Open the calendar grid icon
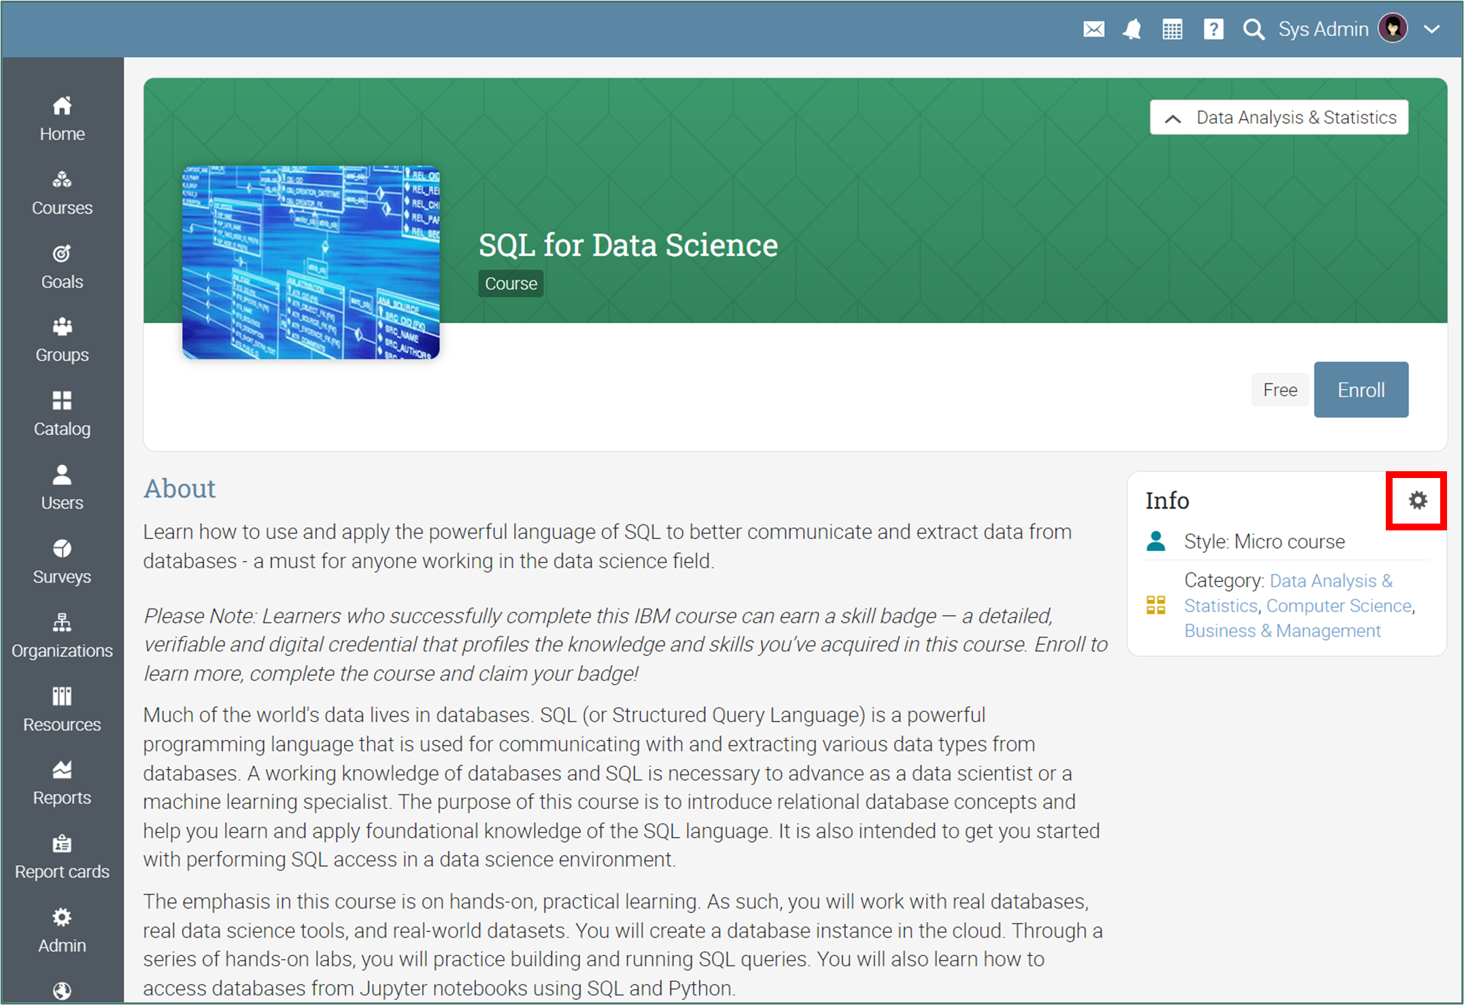Viewport: 1464px width, 1005px height. coord(1172,29)
